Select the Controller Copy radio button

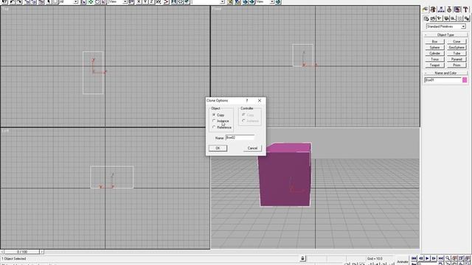pos(243,115)
